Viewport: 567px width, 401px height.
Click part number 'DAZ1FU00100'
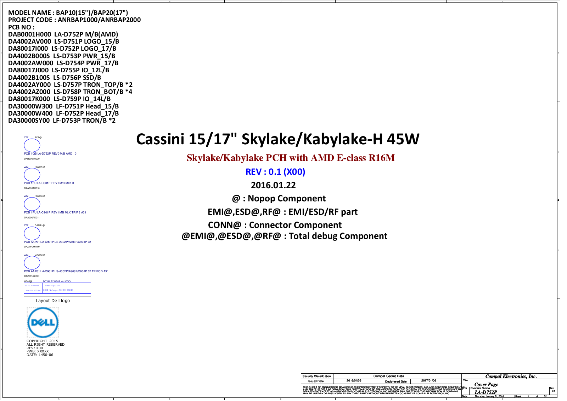point(32,247)
